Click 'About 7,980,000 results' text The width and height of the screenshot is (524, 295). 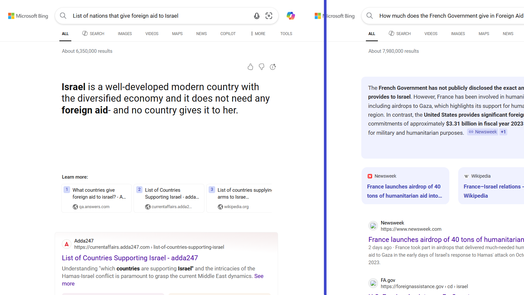tap(394, 51)
